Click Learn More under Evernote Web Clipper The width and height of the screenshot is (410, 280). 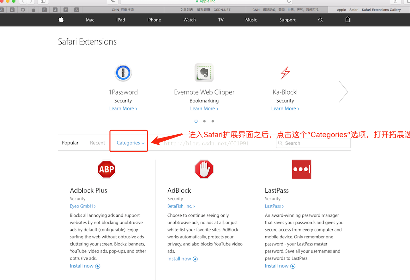(x=204, y=108)
